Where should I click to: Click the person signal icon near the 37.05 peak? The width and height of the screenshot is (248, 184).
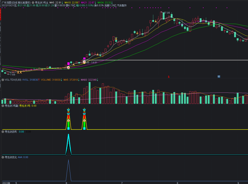156,21
